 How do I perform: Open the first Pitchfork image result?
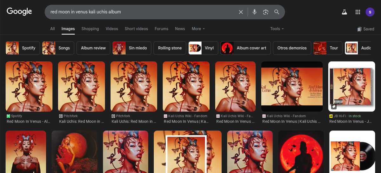pos(82,86)
